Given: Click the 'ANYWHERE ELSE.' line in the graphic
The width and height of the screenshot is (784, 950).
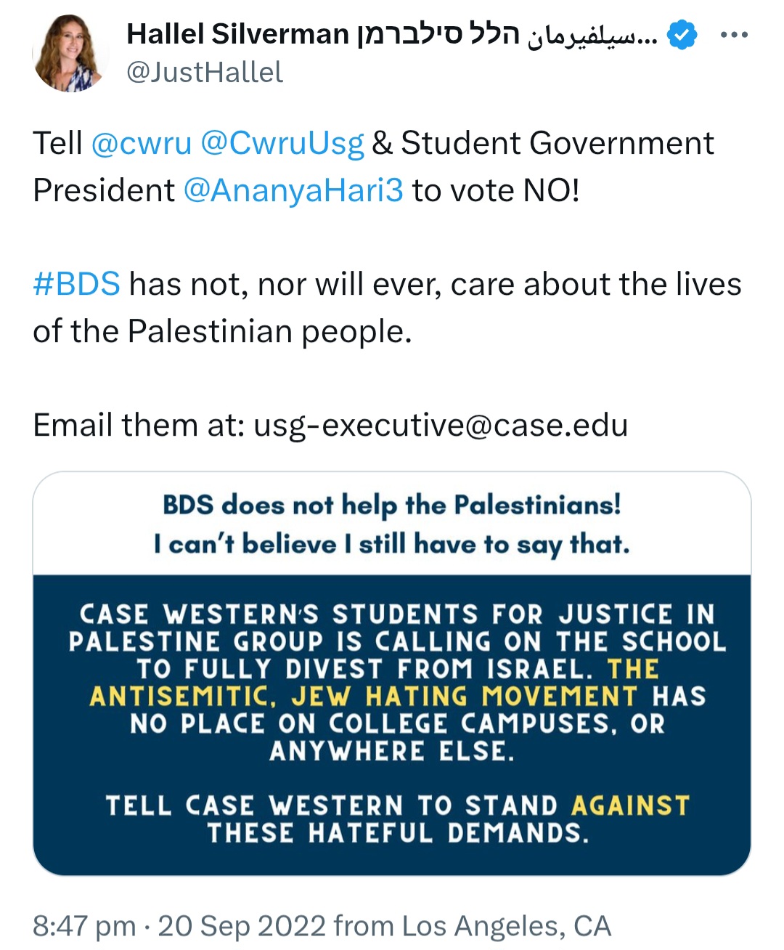Looking at the screenshot, I should click(x=392, y=751).
